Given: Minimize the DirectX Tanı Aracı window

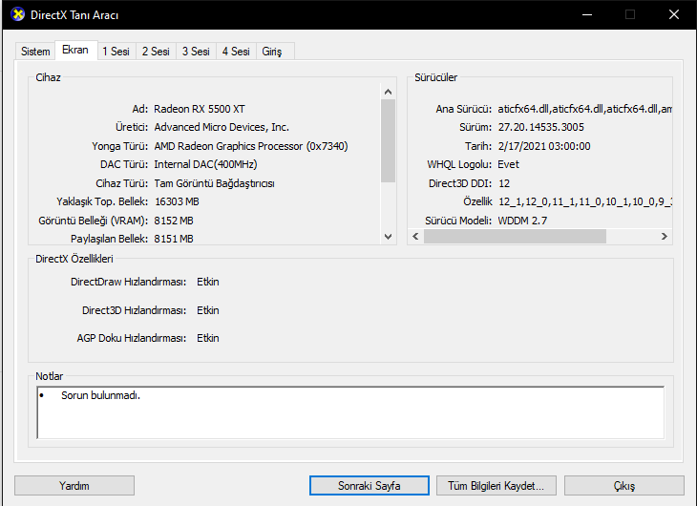Looking at the screenshot, I should [587, 14].
